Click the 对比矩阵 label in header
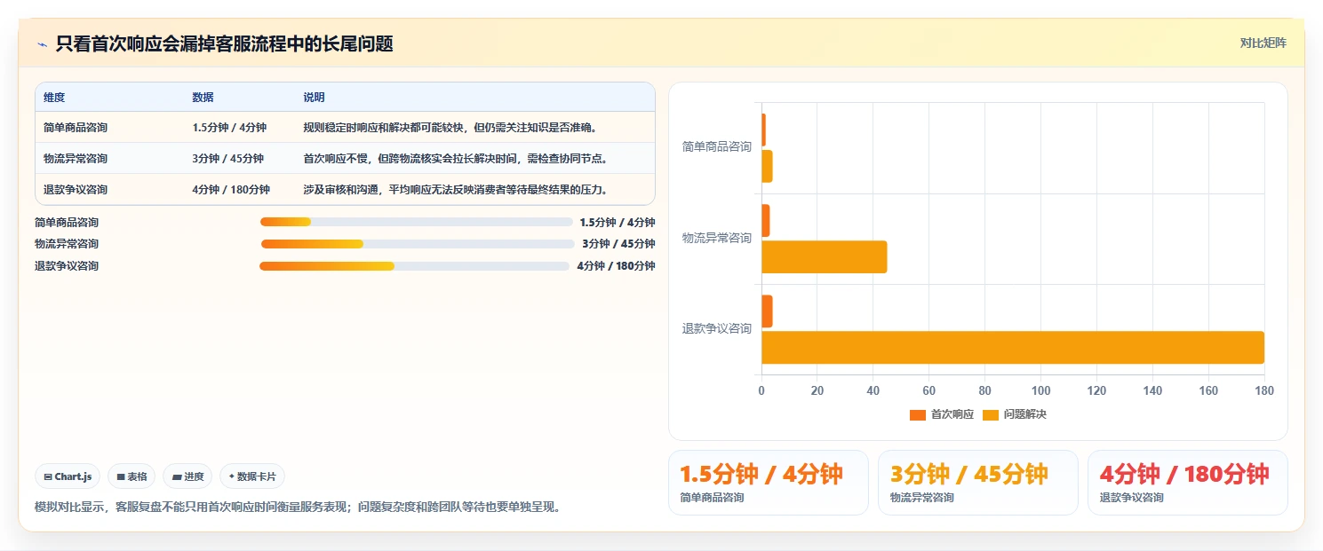The height and width of the screenshot is (551, 1323). click(x=1263, y=43)
